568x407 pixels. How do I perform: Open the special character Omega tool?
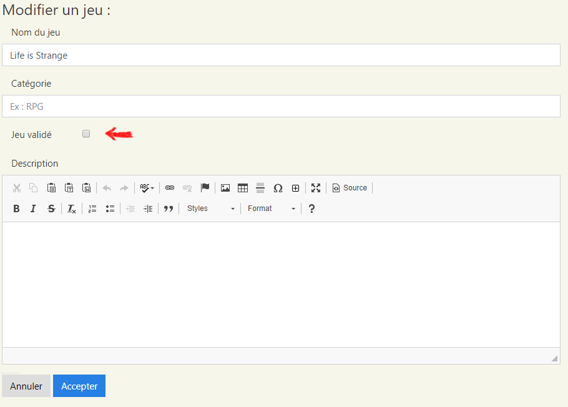coord(278,188)
